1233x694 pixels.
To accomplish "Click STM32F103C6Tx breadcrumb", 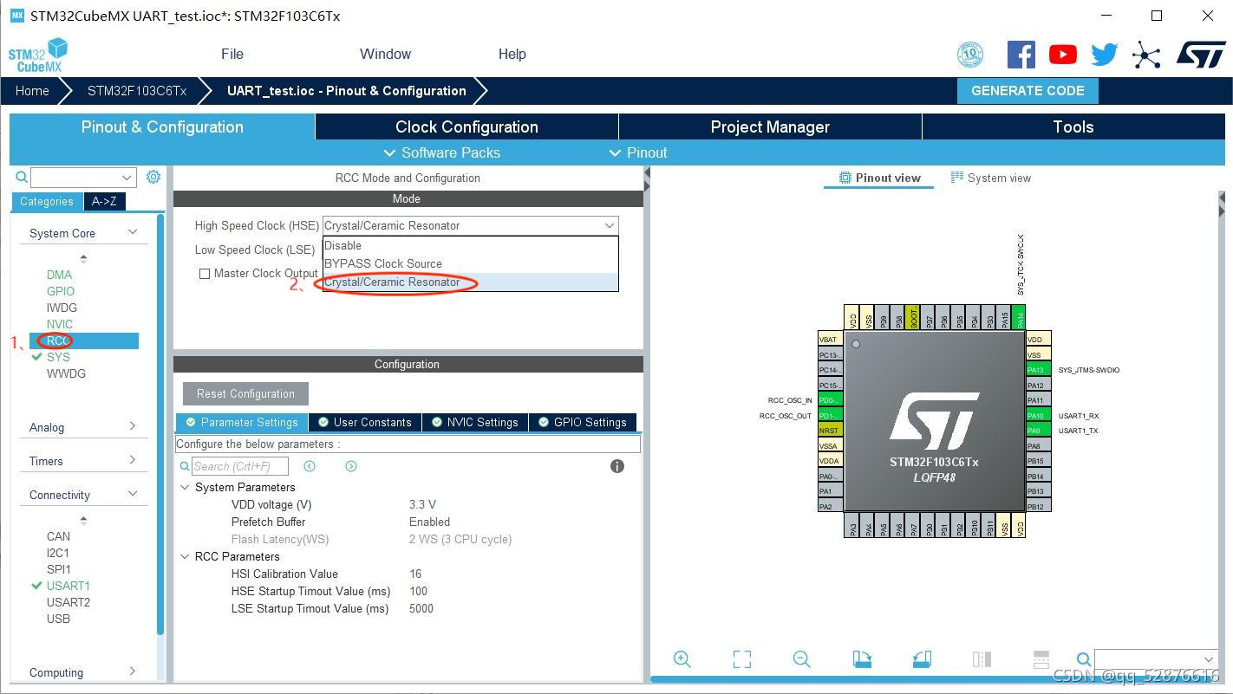I will point(137,91).
